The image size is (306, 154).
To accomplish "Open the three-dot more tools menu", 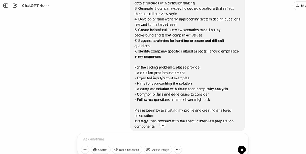I will (178, 150).
